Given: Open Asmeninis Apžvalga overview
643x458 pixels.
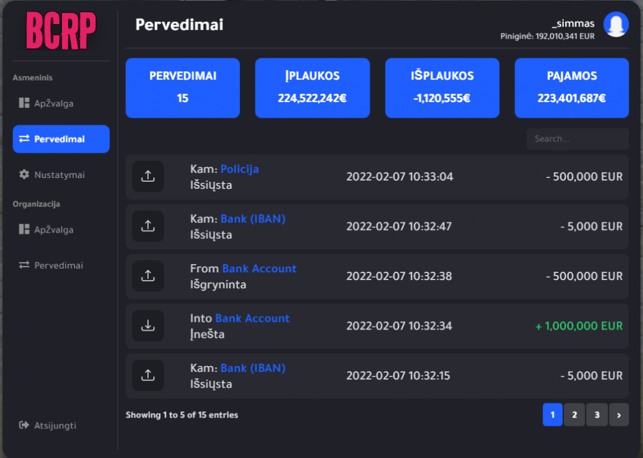Looking at the screenshot, I should (53, 103).
